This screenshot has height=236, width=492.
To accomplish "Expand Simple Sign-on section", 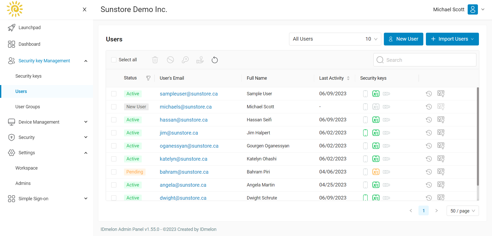I will (x=86, y=199).
